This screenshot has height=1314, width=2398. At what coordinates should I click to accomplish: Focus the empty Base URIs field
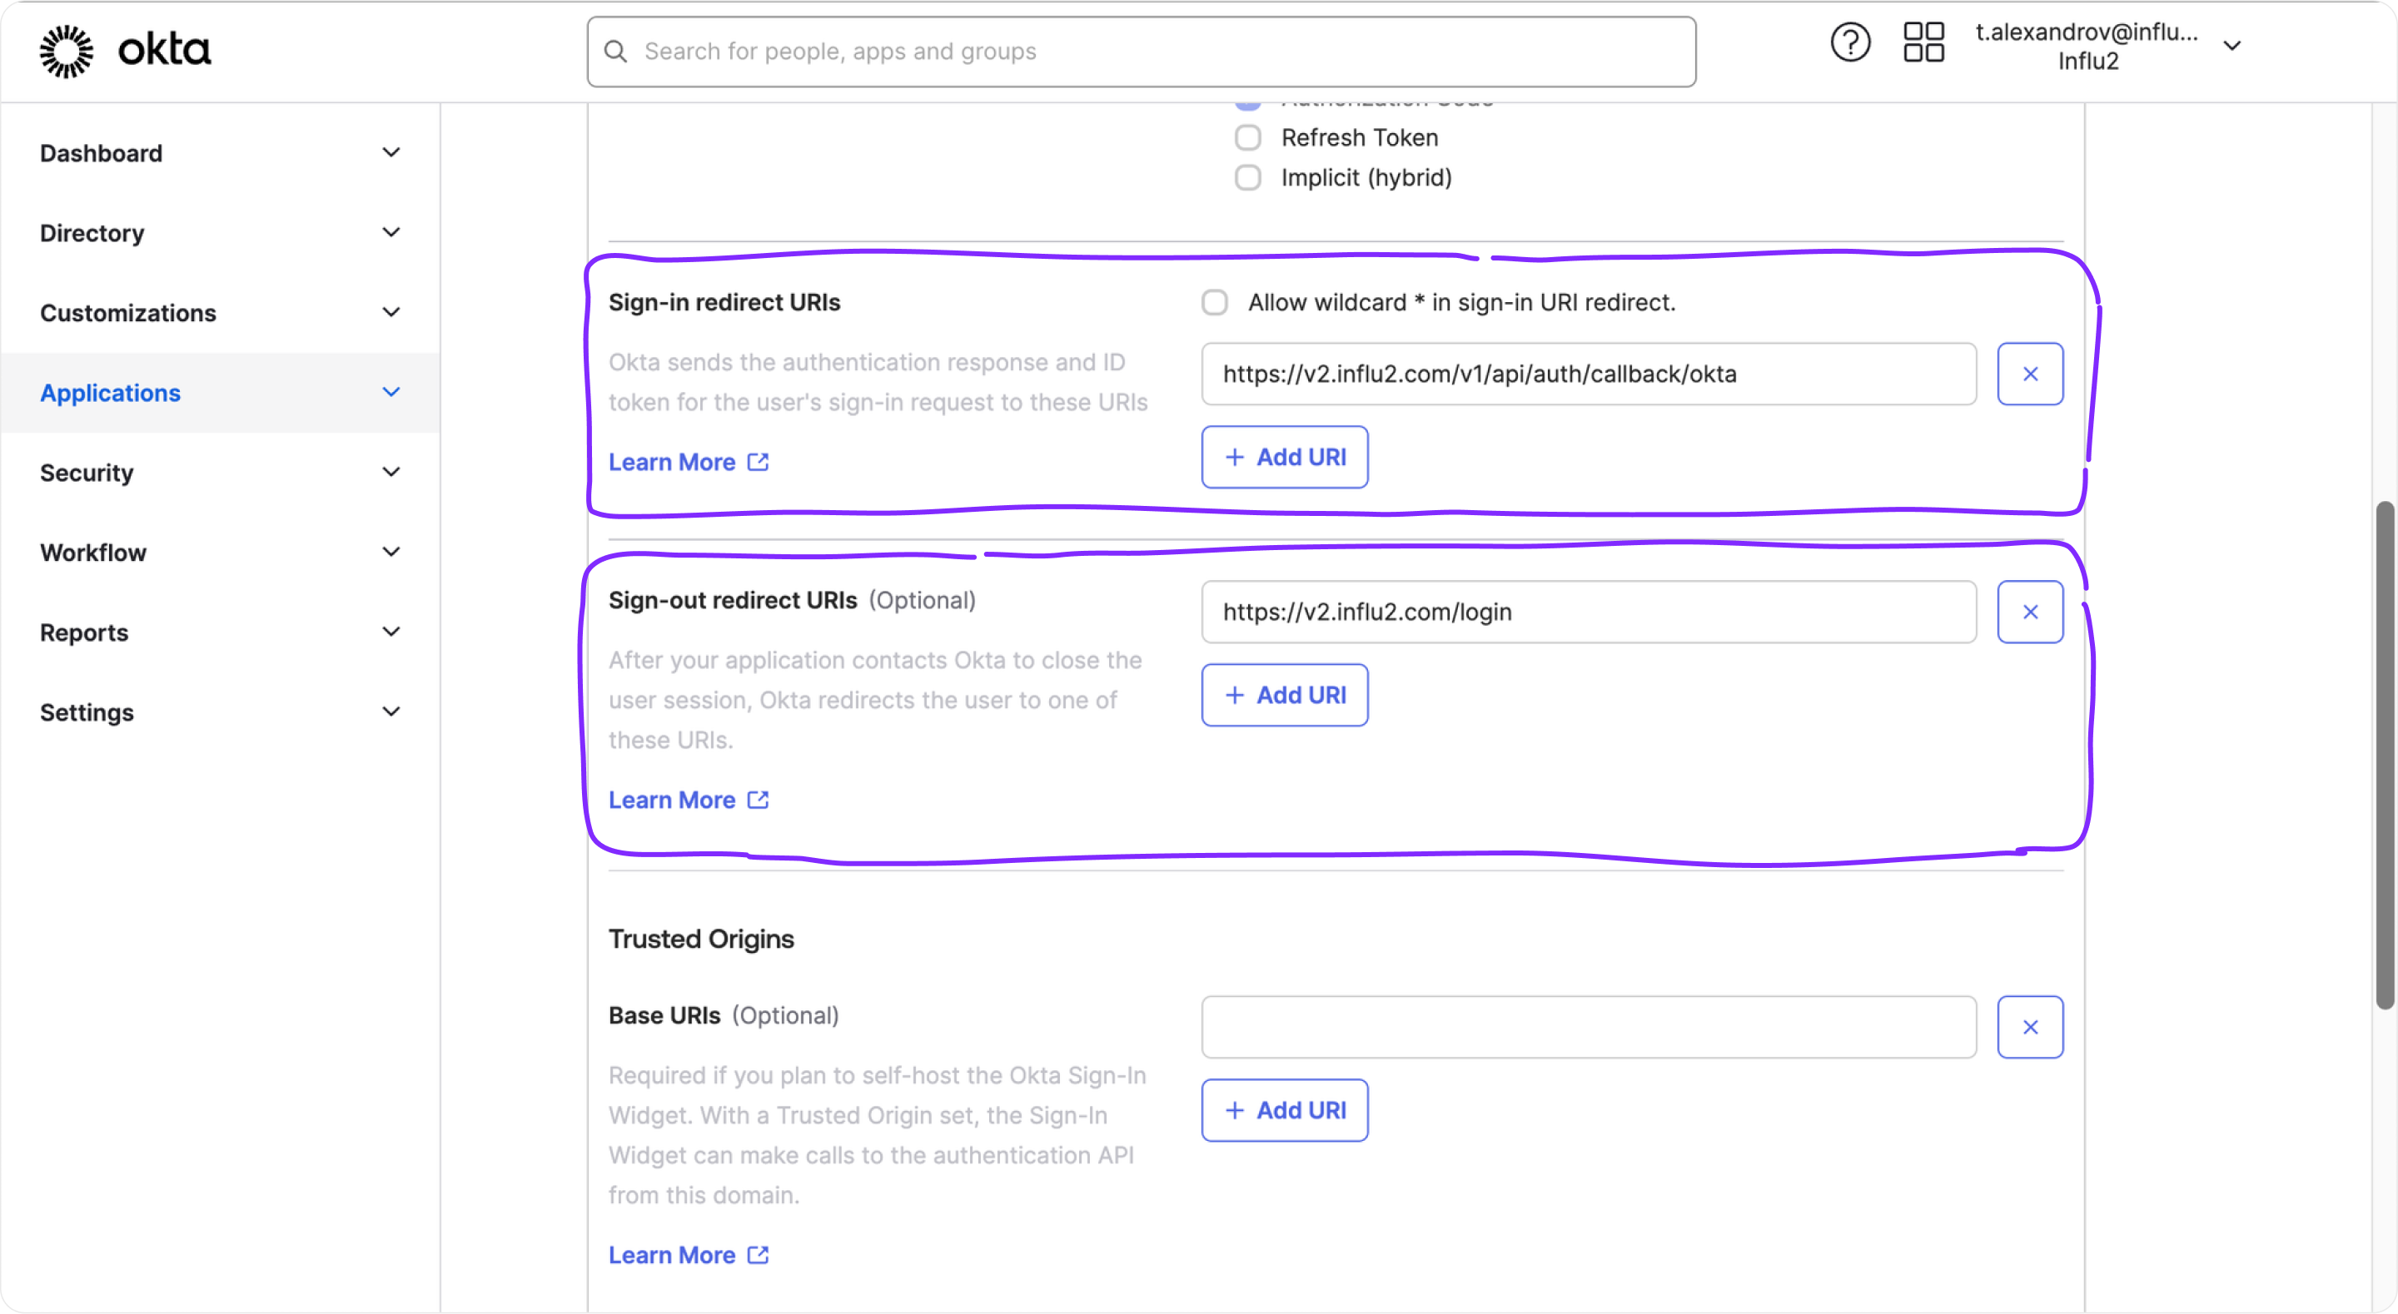pos(1588,1028)
